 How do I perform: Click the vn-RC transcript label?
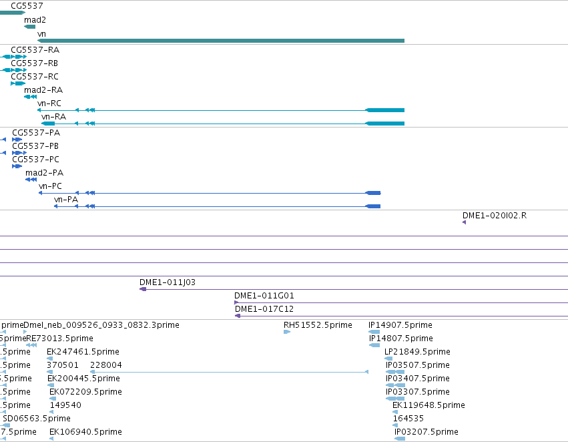(49, 103)
